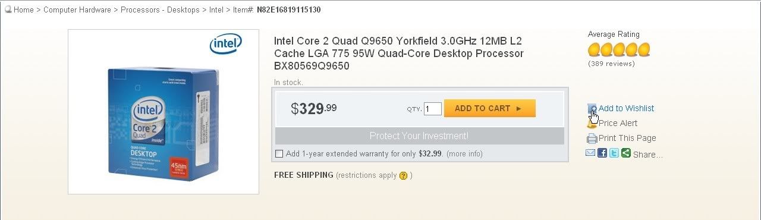Open the 389 reviews link
The height and width of the screenshot is (220, 761).
(x=612, y=64)
